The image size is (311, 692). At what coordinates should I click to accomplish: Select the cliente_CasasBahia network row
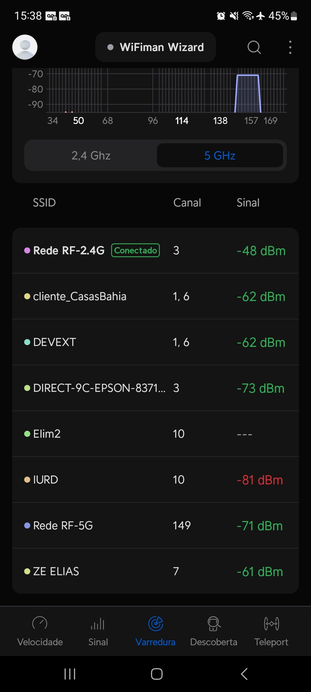(155, 296)
